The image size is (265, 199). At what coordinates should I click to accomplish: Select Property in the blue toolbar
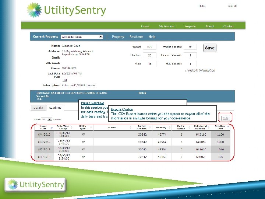(x=118, y=37)
